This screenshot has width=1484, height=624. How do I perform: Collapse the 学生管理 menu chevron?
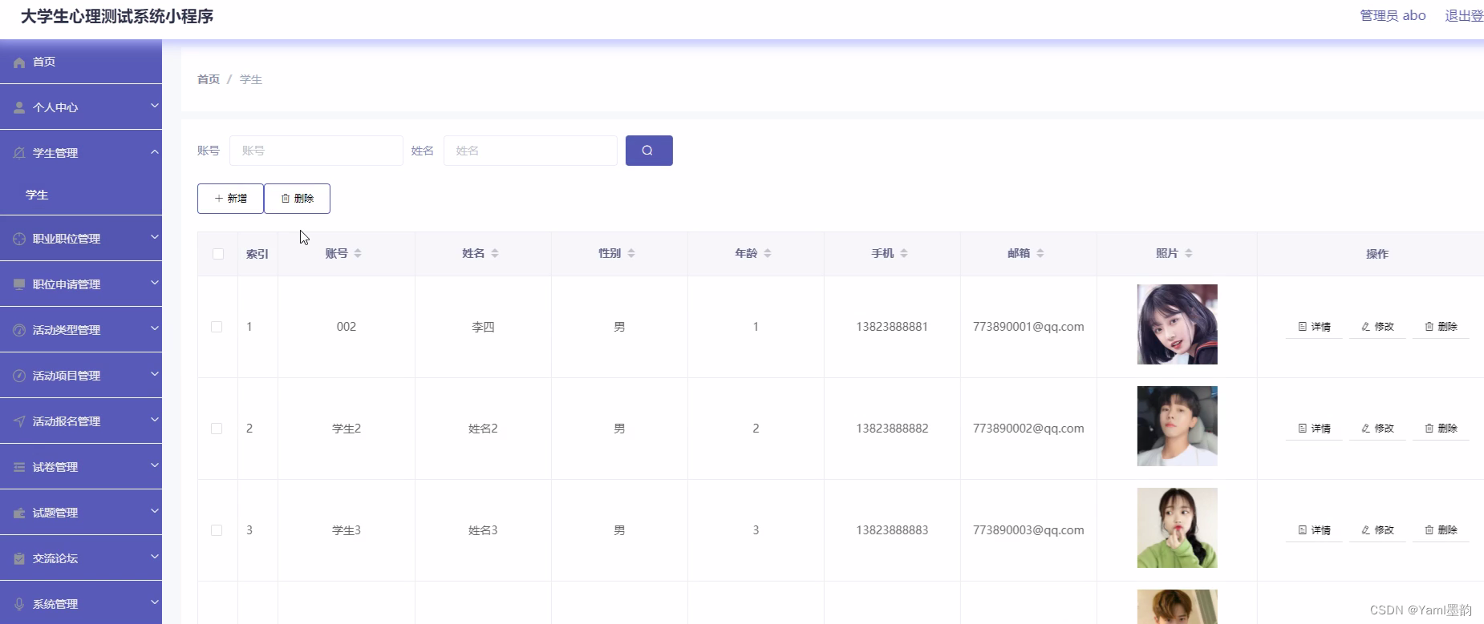pos(155,151)
